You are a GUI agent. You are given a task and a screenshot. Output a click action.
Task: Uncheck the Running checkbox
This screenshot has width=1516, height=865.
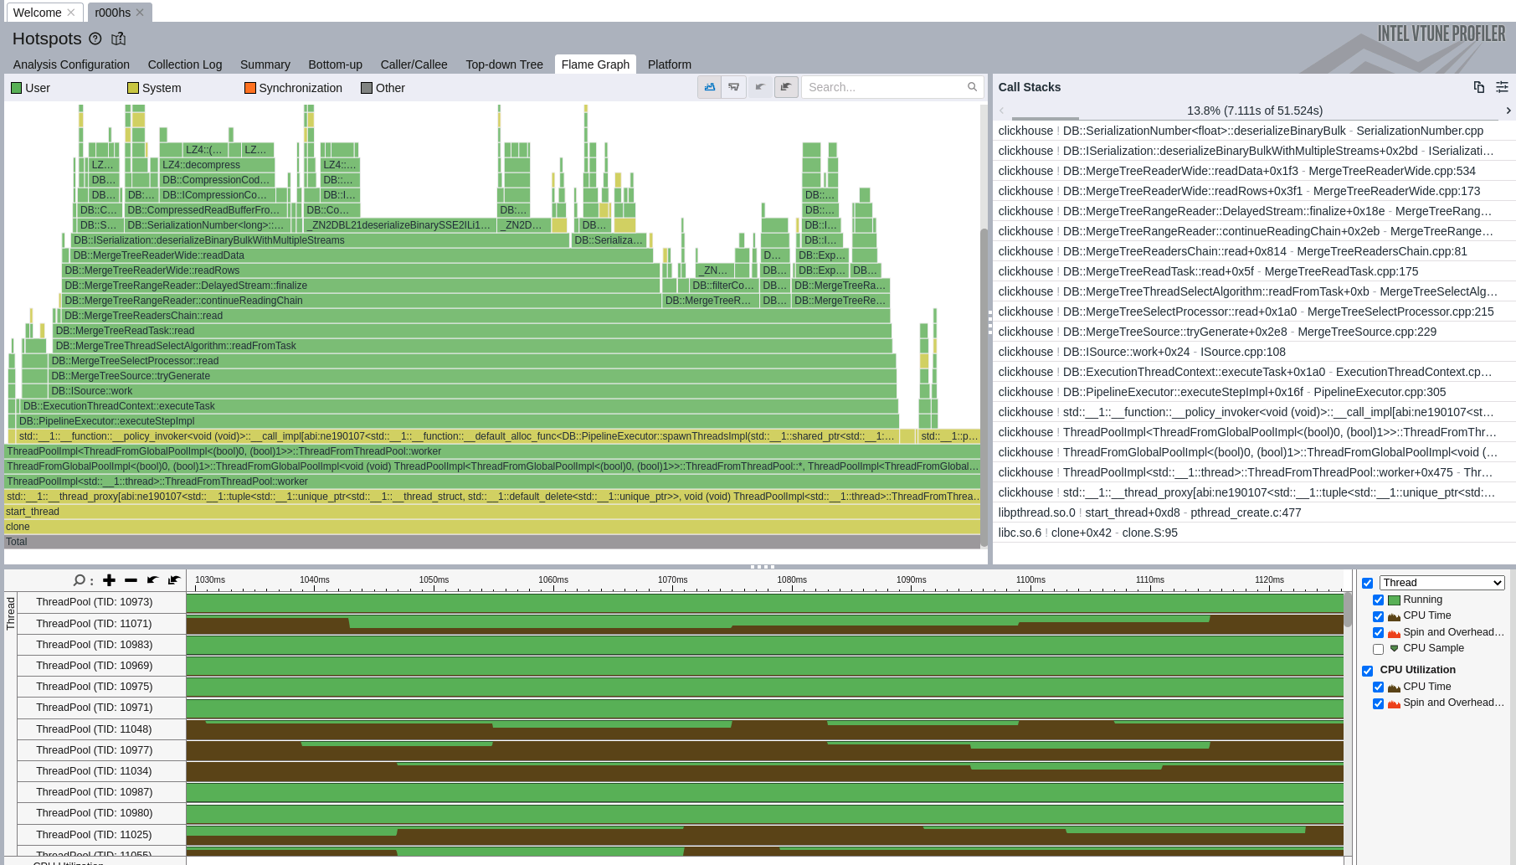pos(1378,600)
